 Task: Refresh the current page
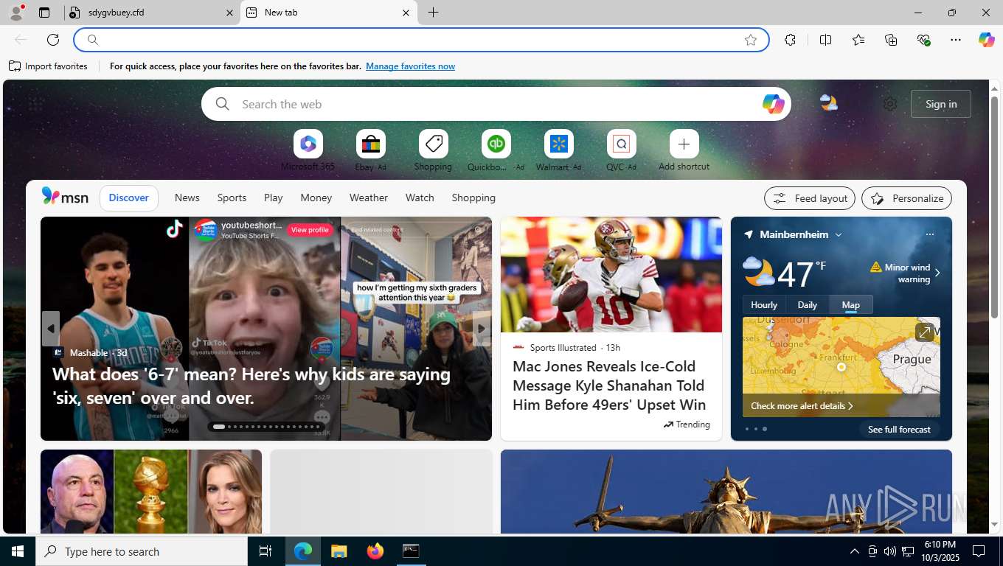[53, 40]
